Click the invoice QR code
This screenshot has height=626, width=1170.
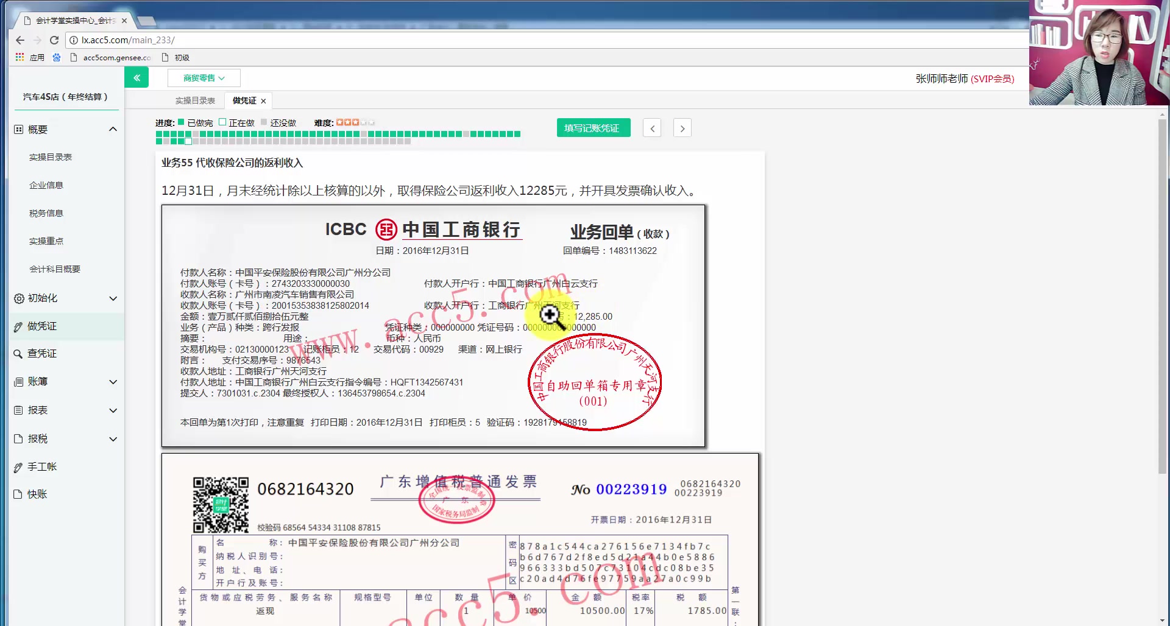pyautogui.click(x=221, y=505)
